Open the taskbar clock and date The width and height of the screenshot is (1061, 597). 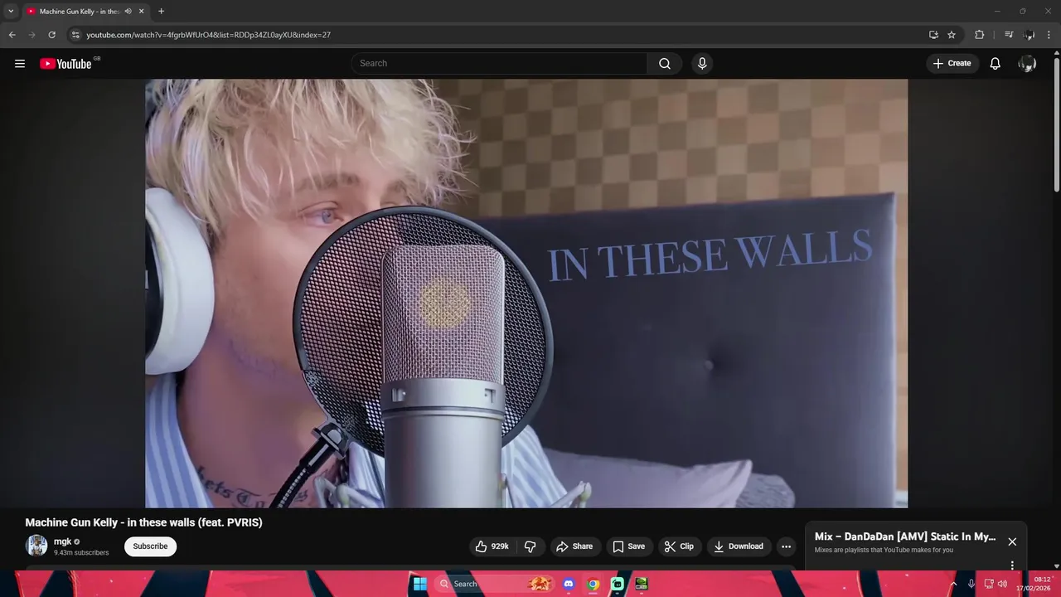click(1034, 584)
